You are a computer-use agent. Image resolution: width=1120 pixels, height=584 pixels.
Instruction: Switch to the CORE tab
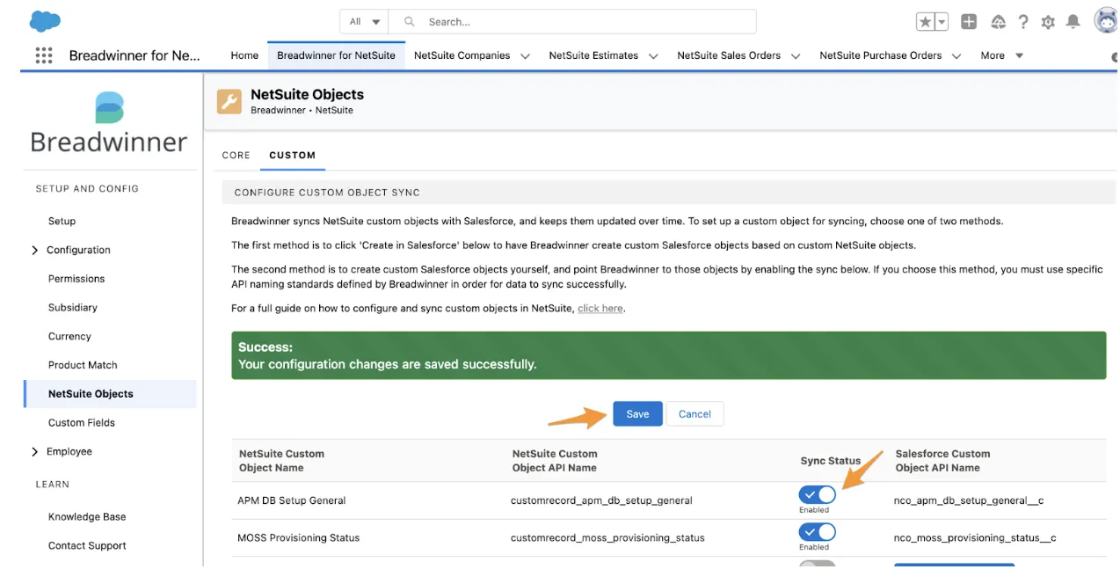(x=236, y=155)
